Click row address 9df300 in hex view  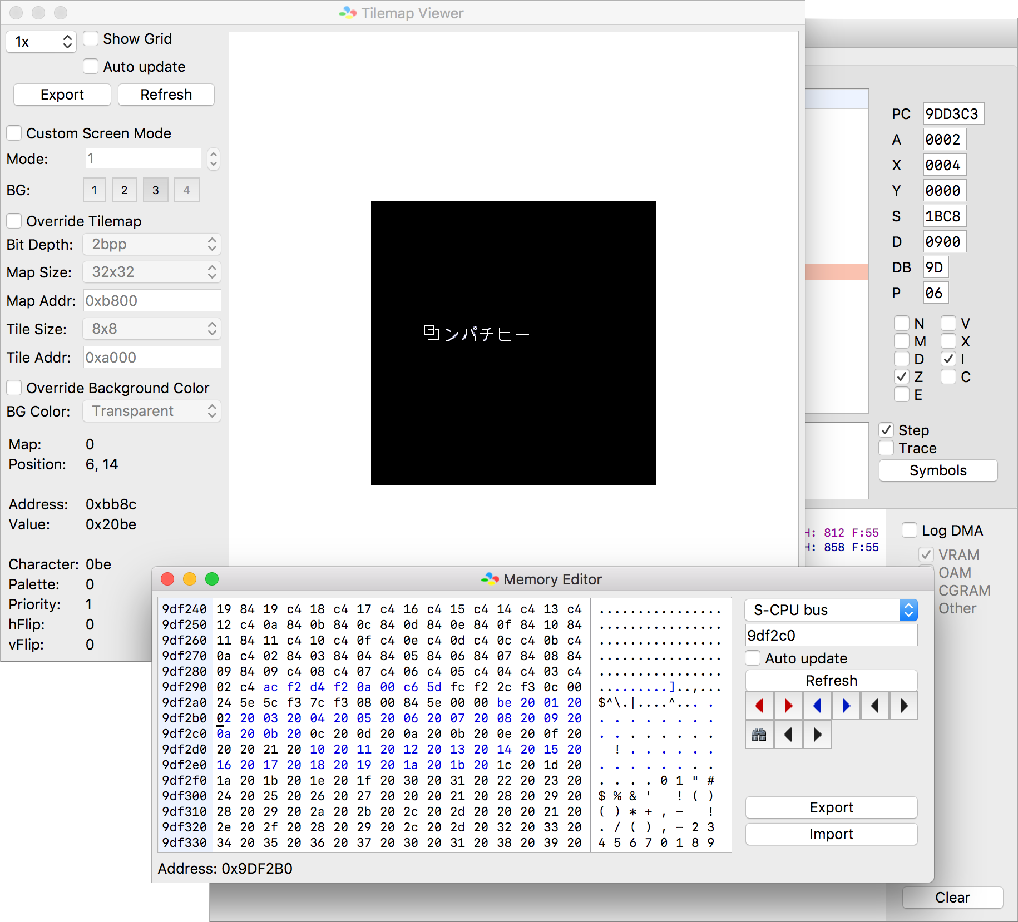click(x=185, y=796)
